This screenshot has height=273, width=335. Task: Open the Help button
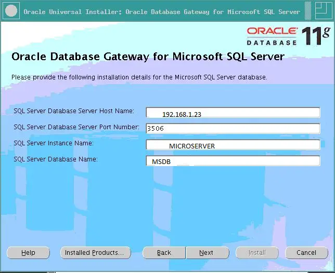tap(28, 253)
